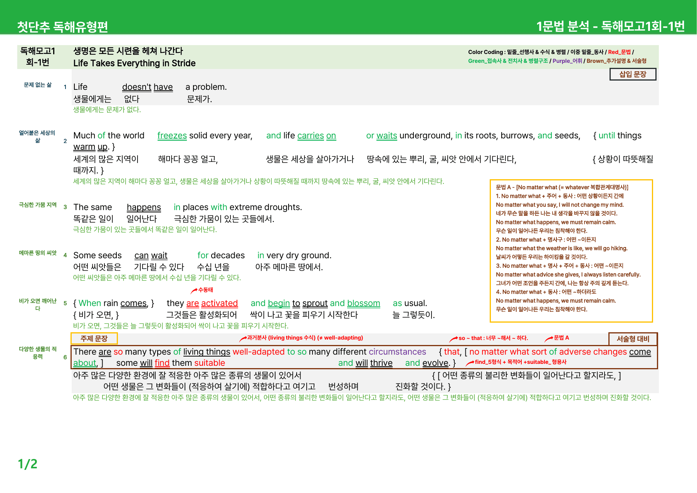Click the header '1문법 분석 - 독해모고1회-1번'
The width and height of the screenshot is (697, 493).
610,26
